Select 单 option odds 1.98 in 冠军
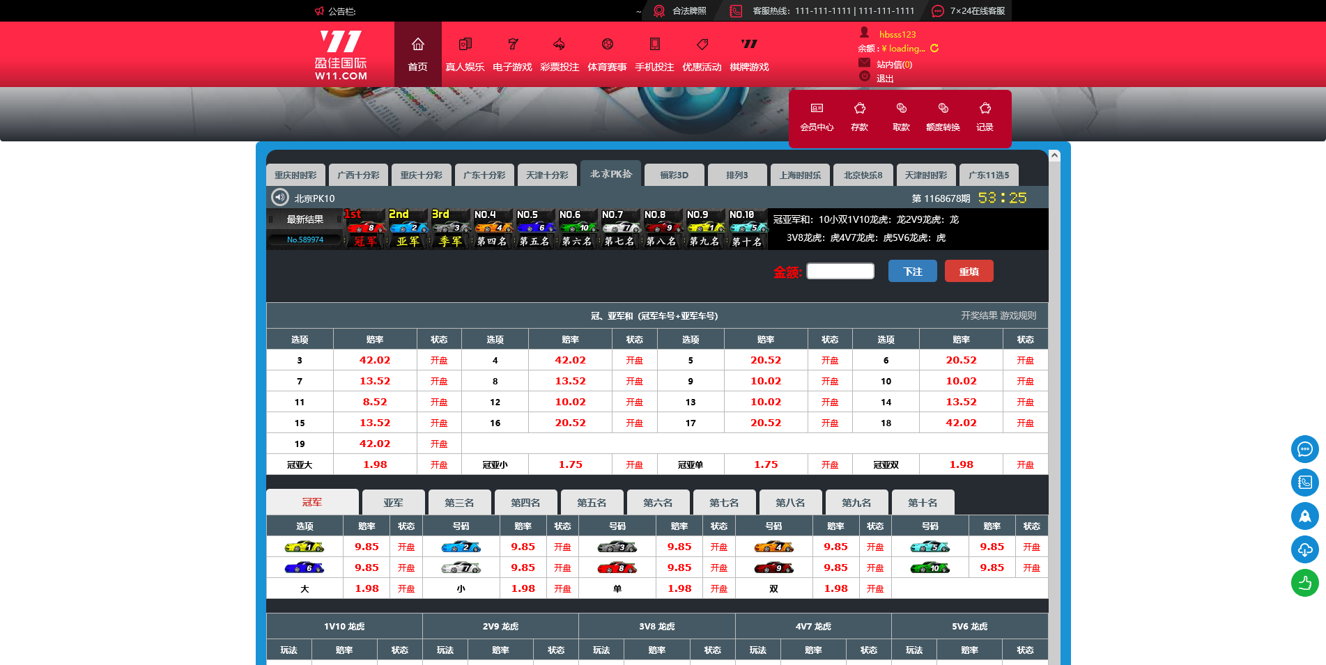1326x665 pixels. [679, 588]
